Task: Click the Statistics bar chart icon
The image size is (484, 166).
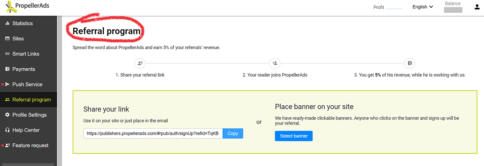Action: (7, 23)
